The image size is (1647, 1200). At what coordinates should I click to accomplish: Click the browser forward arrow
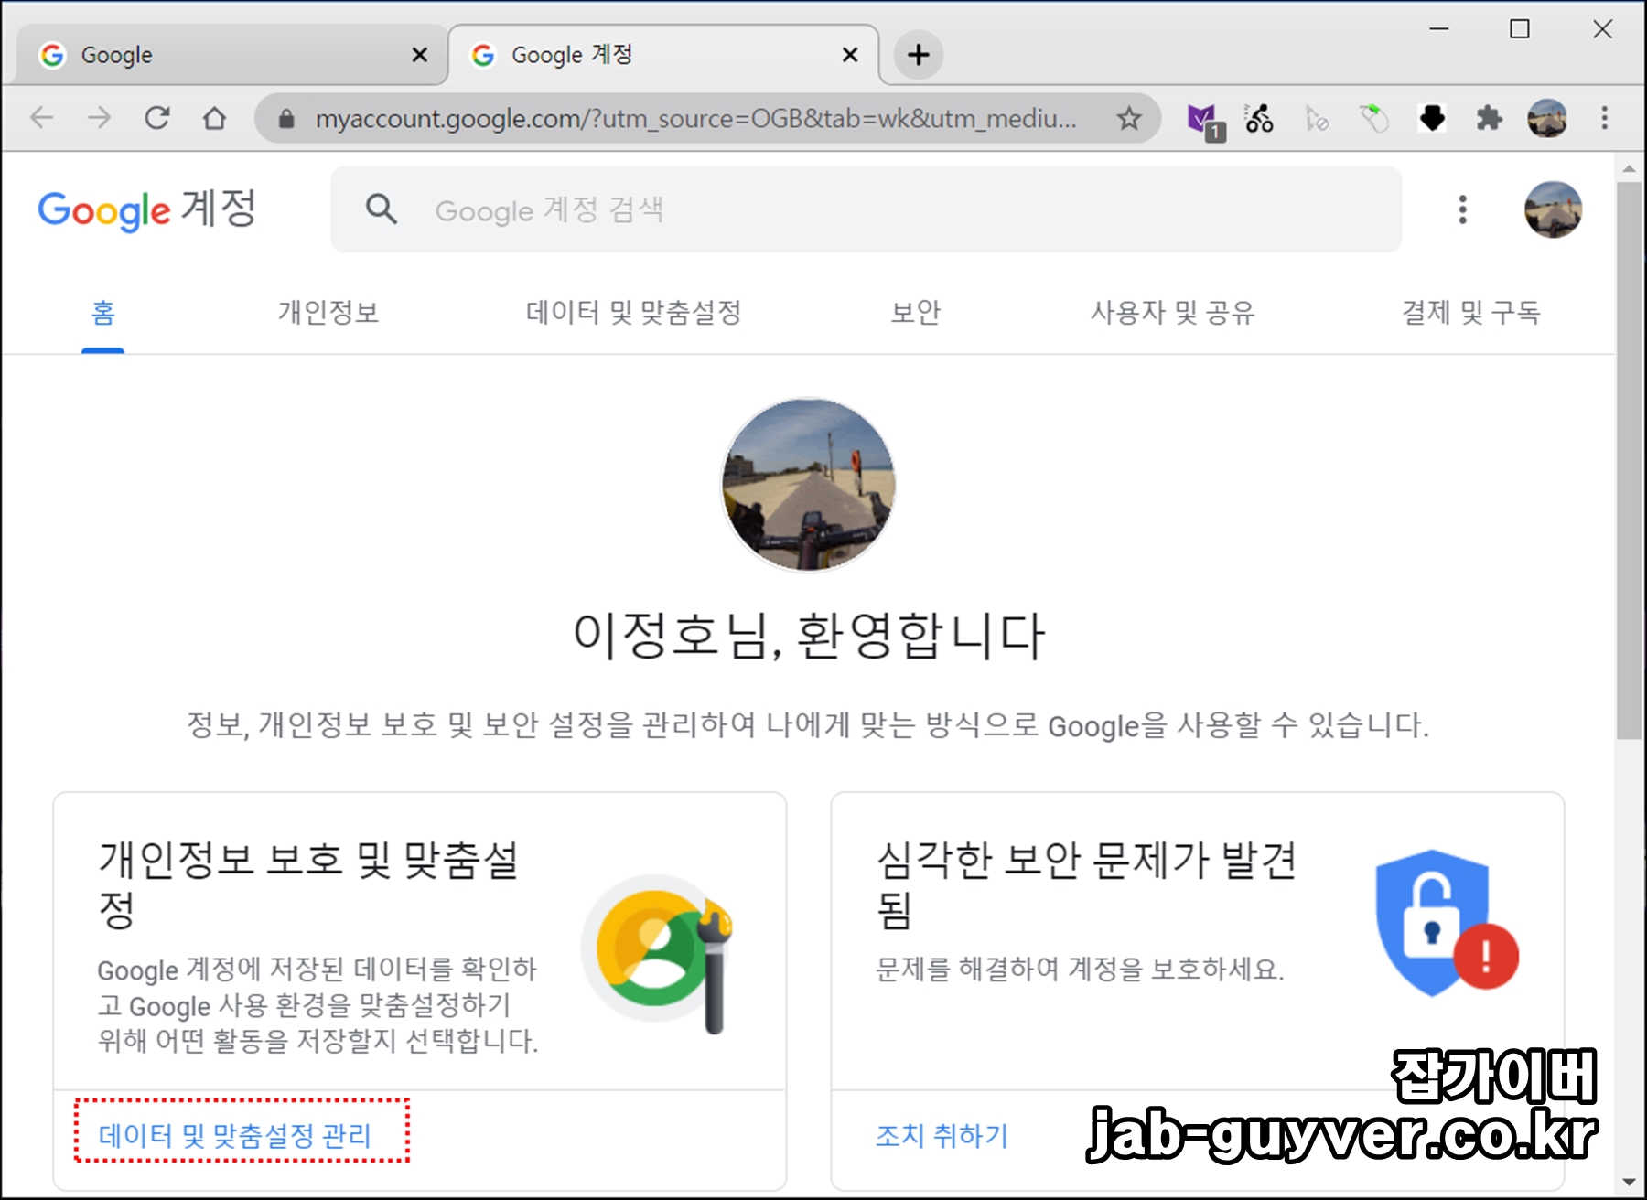tap(99, 118)
